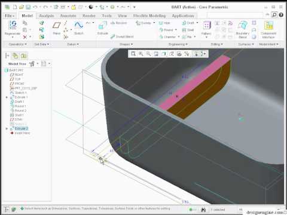
Task: Click the red X delete icon
Action: 25,37
